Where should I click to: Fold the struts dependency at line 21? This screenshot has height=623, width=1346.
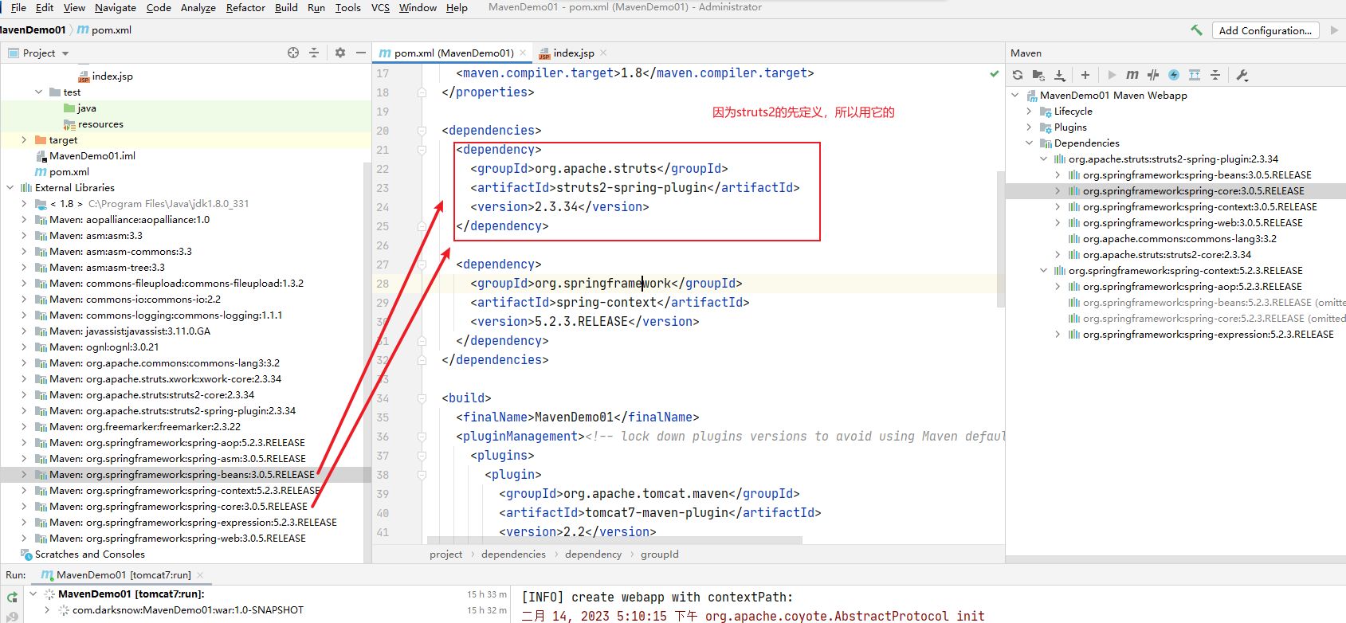click(422, 150)
